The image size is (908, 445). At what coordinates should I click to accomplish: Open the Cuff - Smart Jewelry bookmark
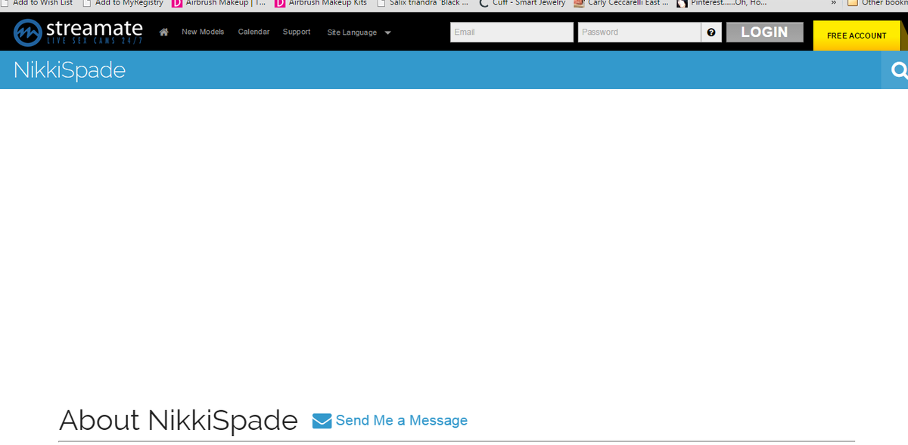[522, 3]
